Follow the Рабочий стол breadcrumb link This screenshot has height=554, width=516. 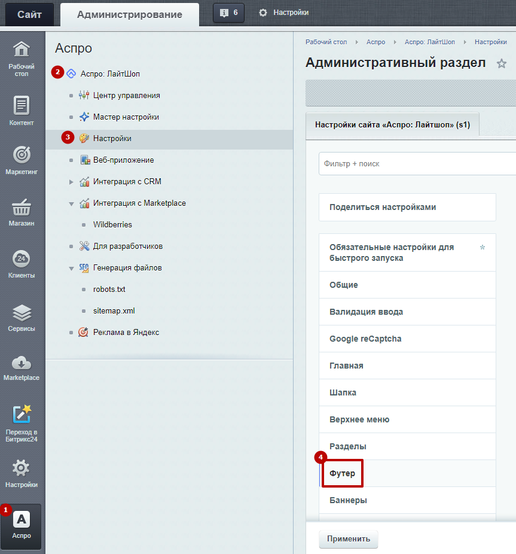[326, 42]
